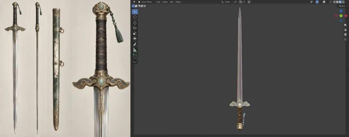
Task: Open the viewport shading options dropdown arrow
Action: pos(346,2)
